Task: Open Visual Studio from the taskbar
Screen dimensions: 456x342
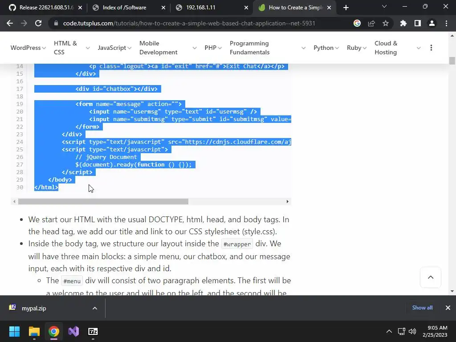Action: coord(73,331)
